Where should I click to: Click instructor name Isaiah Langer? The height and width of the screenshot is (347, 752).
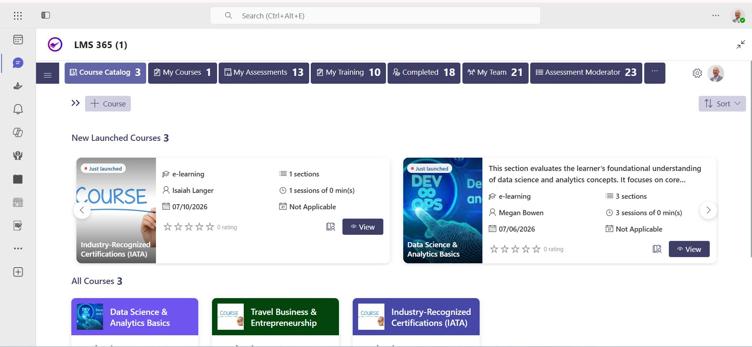point(193,191)
